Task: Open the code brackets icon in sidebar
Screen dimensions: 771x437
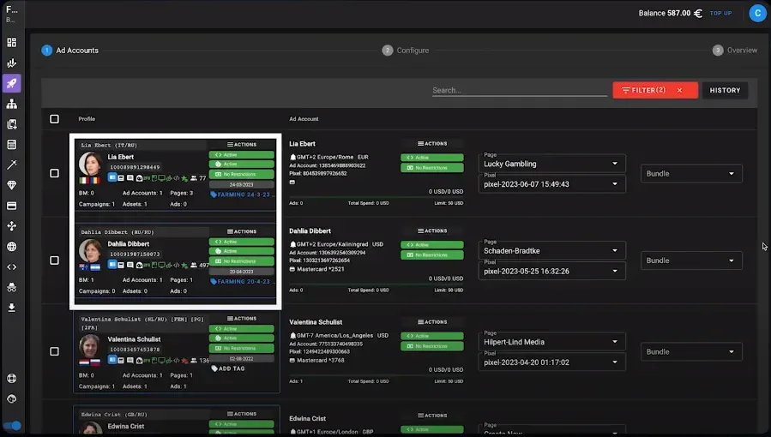Action: click(x=12, y=267)
